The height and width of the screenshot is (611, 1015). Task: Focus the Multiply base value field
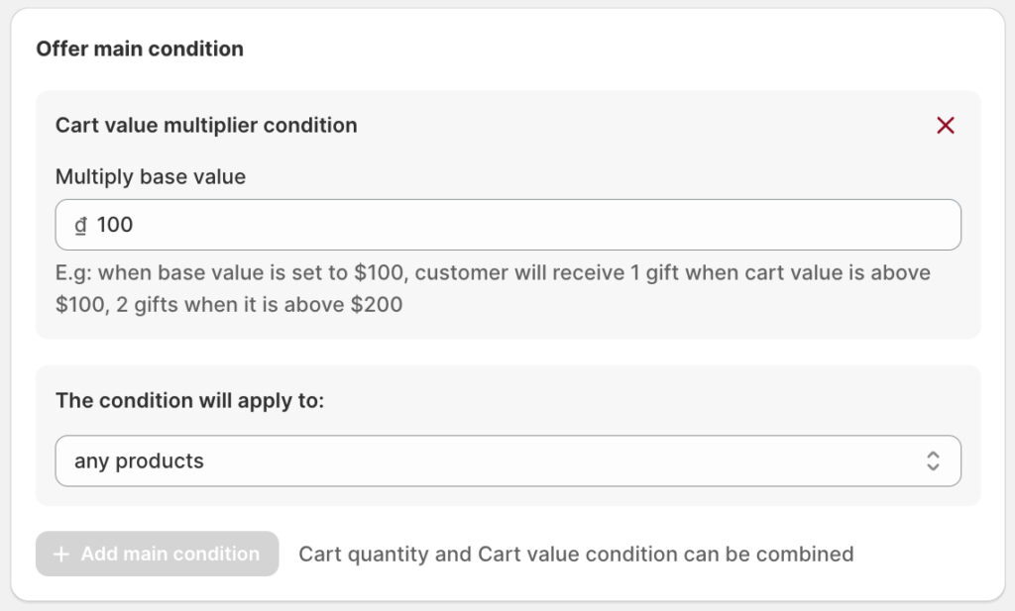click(507, 226)
